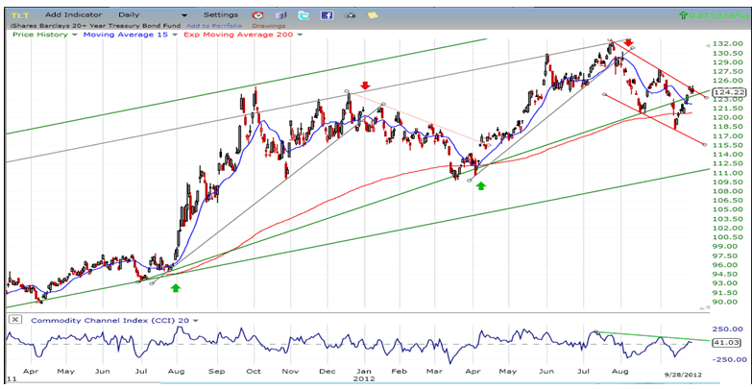
Task: Click the yellow note icon
Action: pyautogui.click(x=373, y=15)
